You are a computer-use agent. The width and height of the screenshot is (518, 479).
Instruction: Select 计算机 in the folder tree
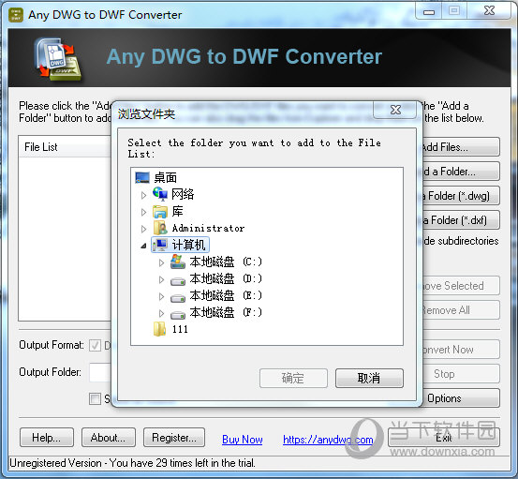188,245
